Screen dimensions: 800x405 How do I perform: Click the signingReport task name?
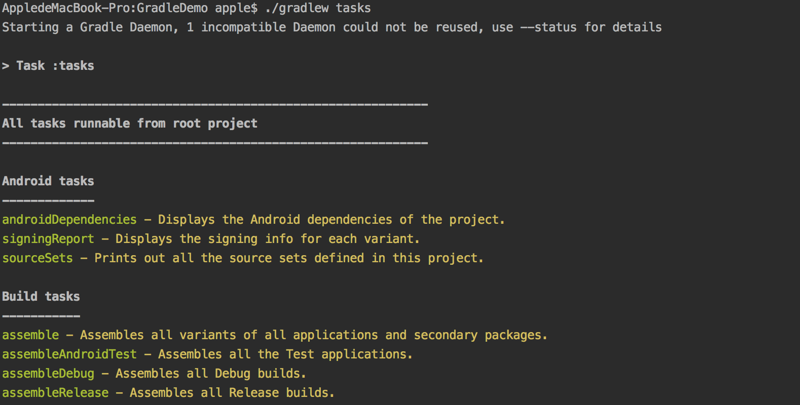pyautogui.click(x=48, y=239)
